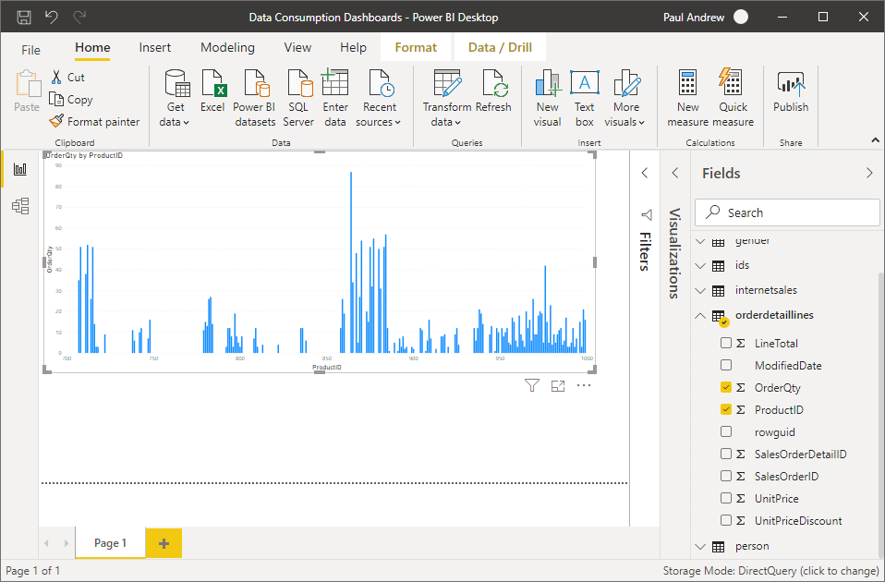Click the Storage Mode DirectQuery status text

(x=770, y=571)
